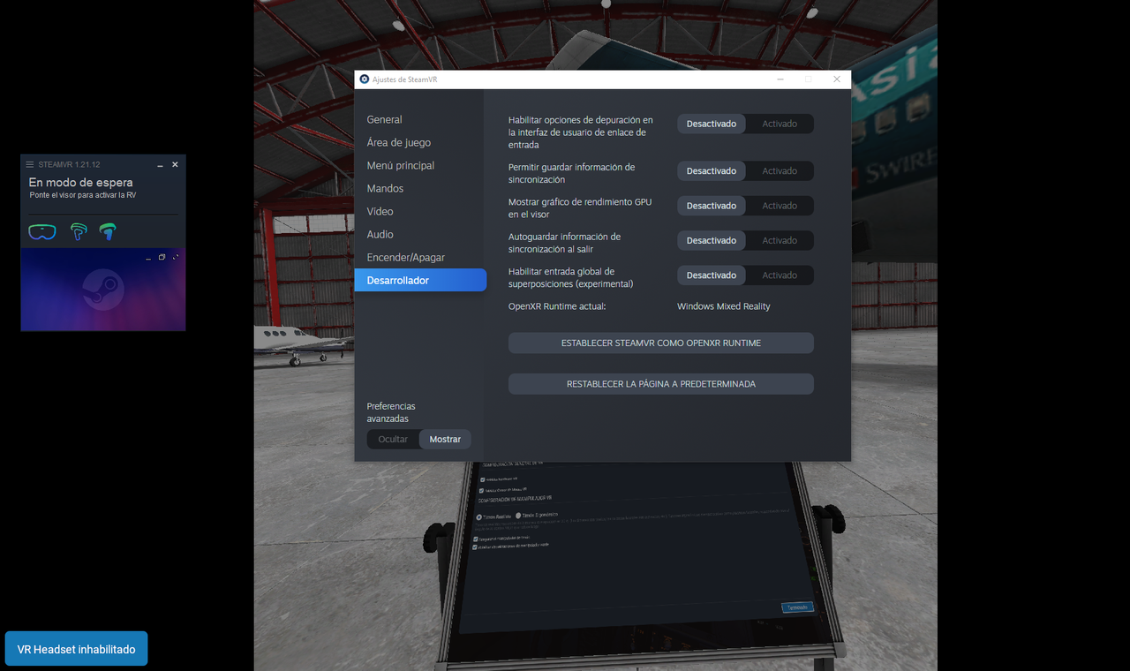1130x671 pixels.
Task: Click the VR Headset inhabilitado button
Action: click(x=77, y=649)
